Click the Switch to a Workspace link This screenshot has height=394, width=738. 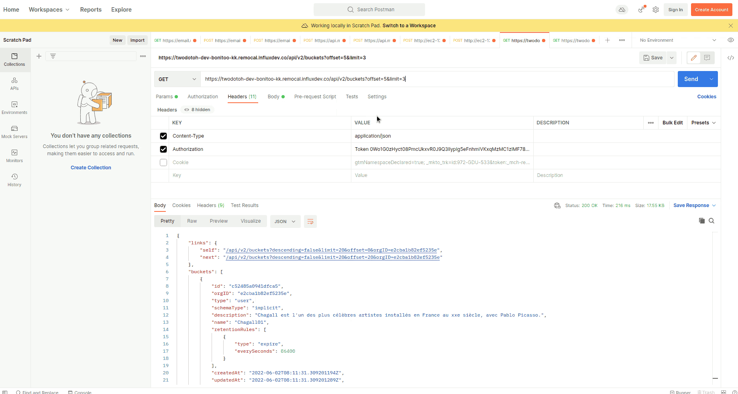tap(409, 26)
